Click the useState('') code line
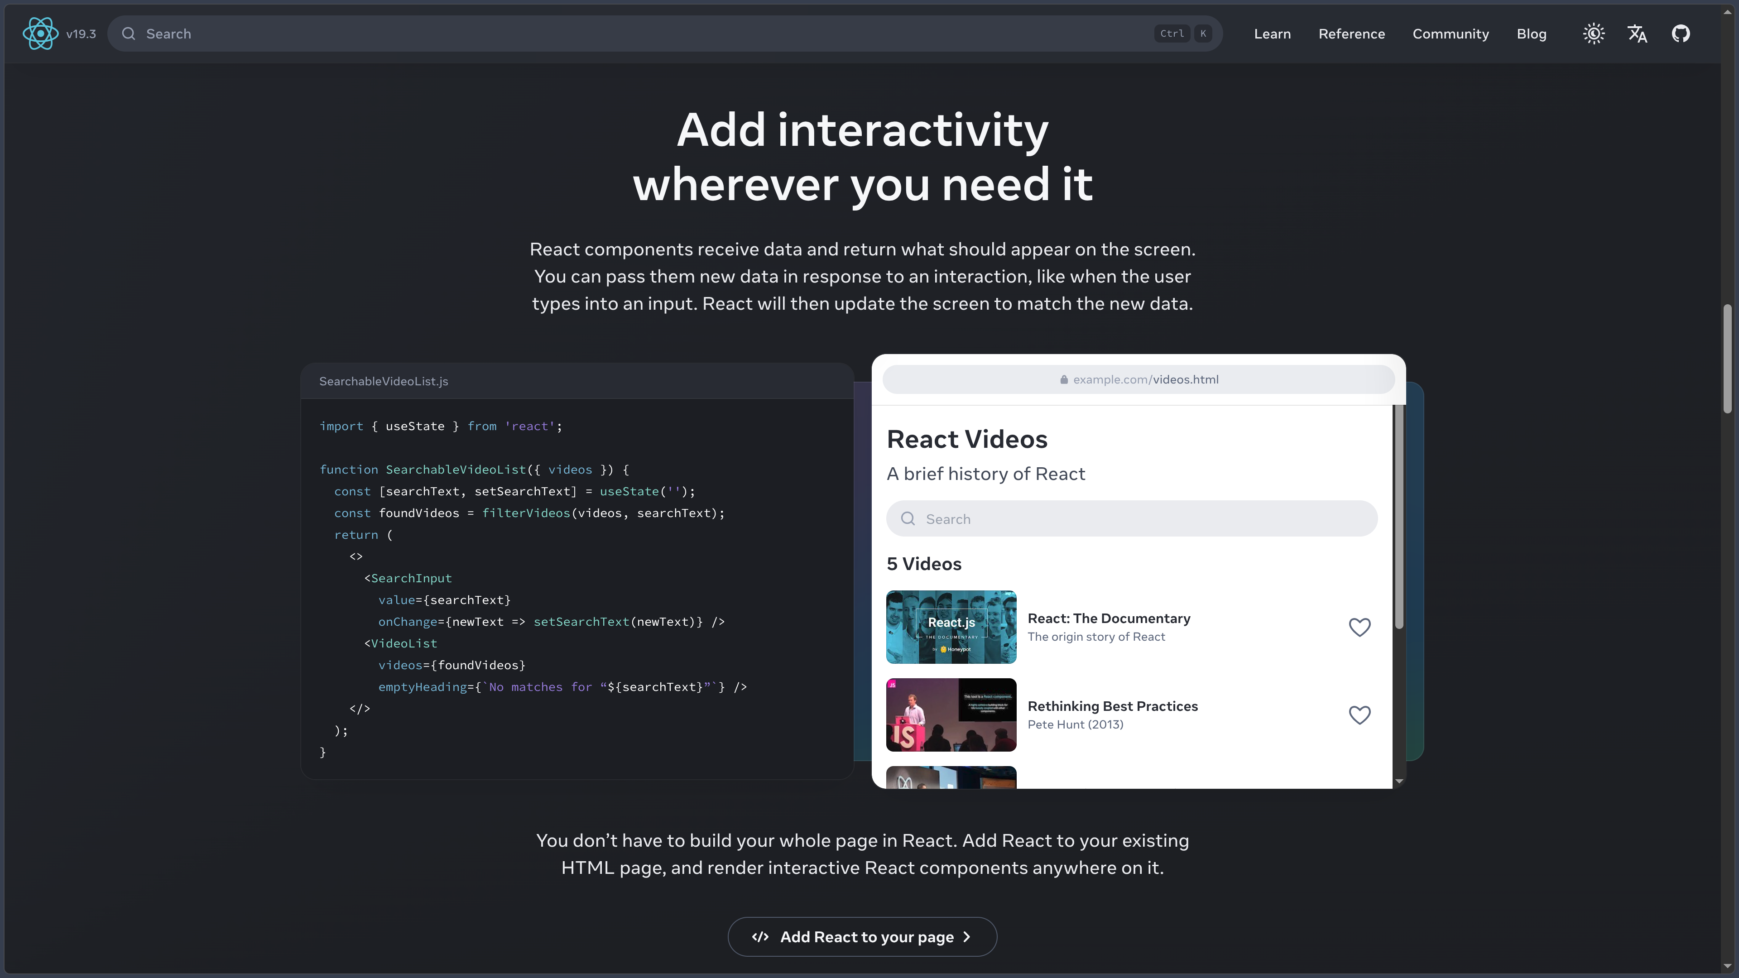The image size is (1739, 978). click(x=514, y=491)
